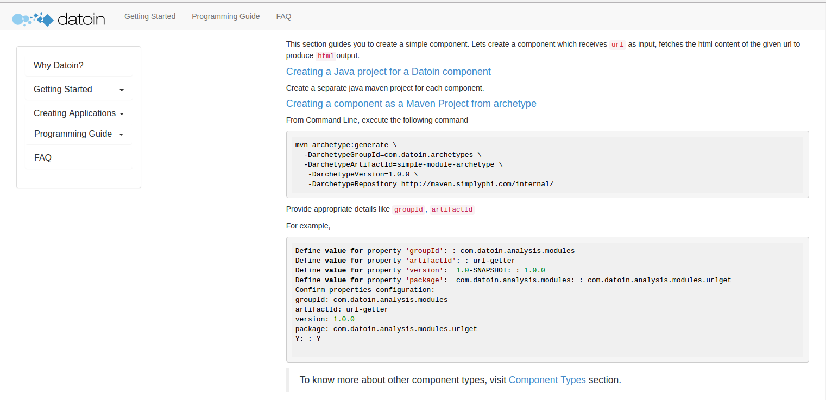Click Creating a component as Maven Project heading
Viewport: 826px width, 400px height.
(411, 104)
